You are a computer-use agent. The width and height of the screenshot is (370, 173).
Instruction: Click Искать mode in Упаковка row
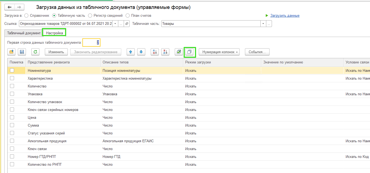(222, 94)
